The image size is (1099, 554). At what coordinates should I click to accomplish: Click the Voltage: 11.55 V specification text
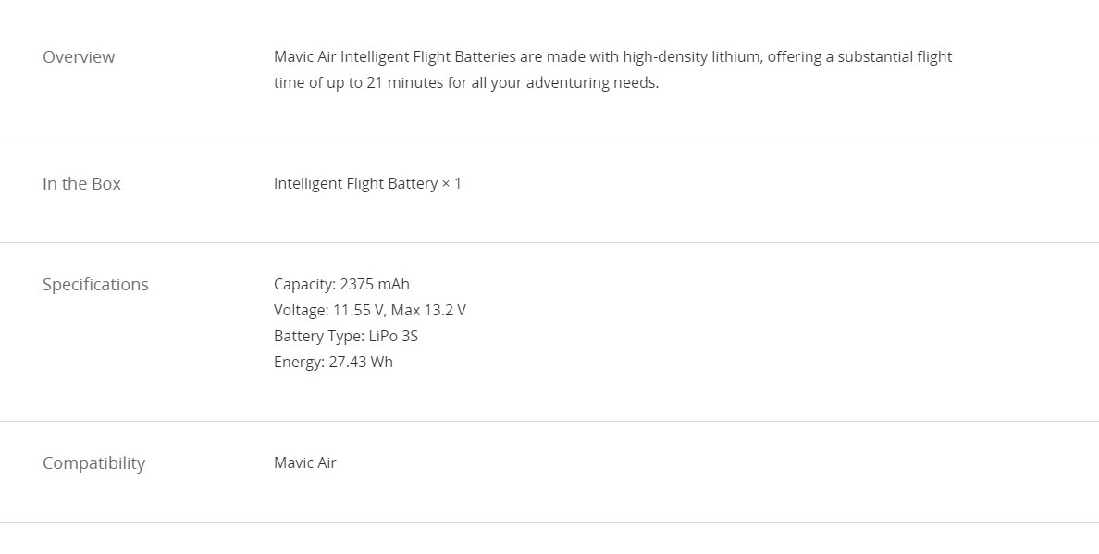330,310
